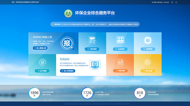This screenshot has width=190, height=106.
Task: Click the yellow speaker announcement icon
Action: click(x=53, y=24)
